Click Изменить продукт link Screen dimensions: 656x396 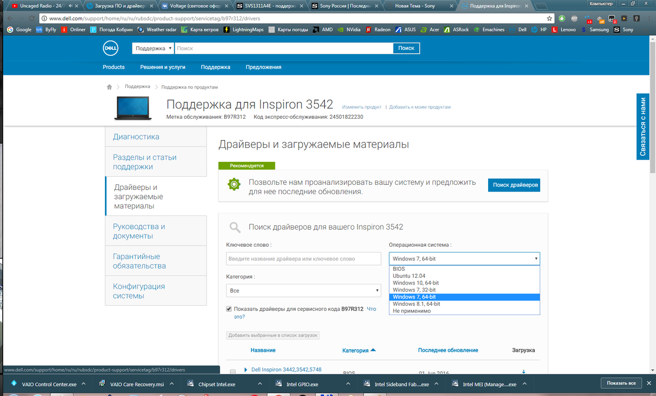[361, 107]
